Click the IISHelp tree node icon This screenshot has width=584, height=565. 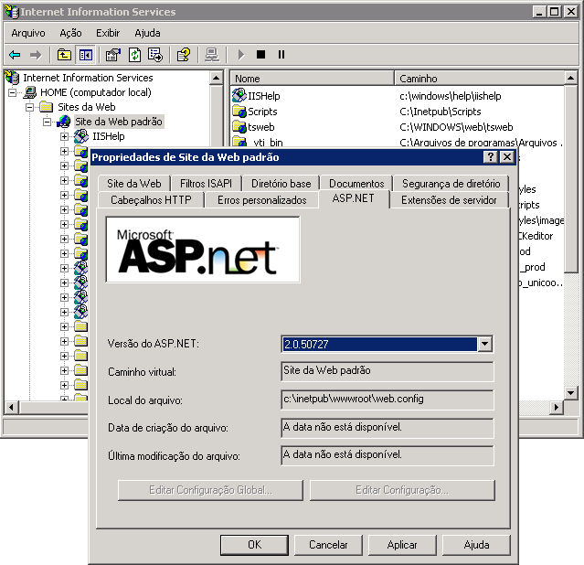tap(81, 136)
